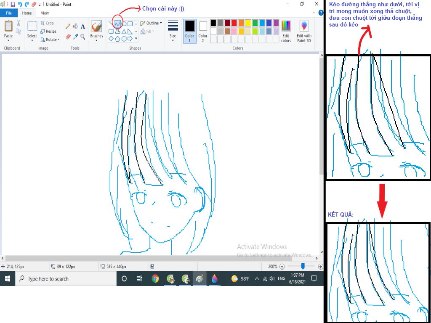
Task: Choose the rectangular Select tool
Action: click(32, 26)
